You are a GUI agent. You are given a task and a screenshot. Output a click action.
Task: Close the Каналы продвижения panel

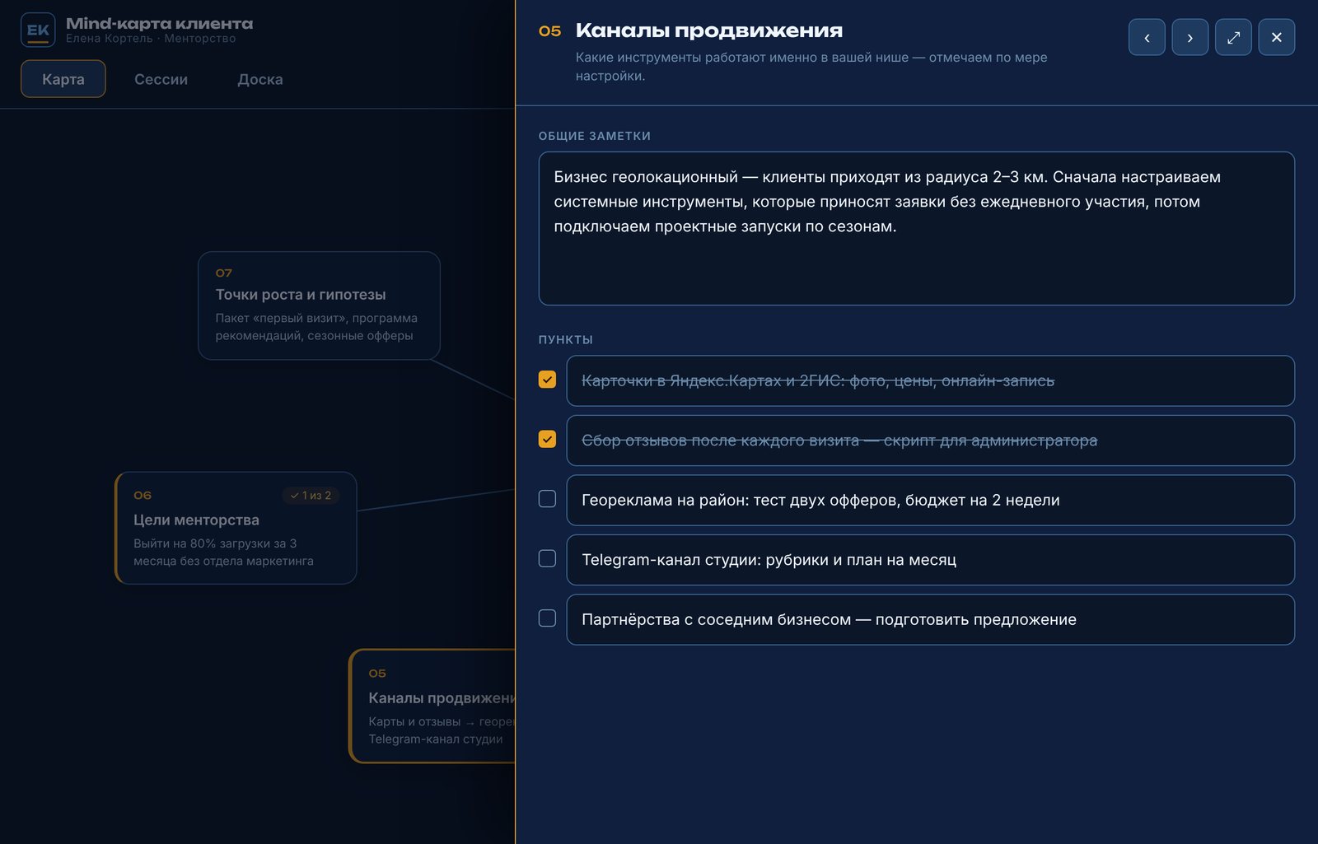(1276, 37)
